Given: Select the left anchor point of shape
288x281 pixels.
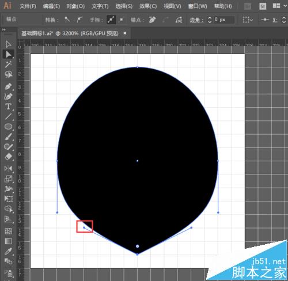Looking at the screenshot, I should pyautogui.click(x=57, y=161).
